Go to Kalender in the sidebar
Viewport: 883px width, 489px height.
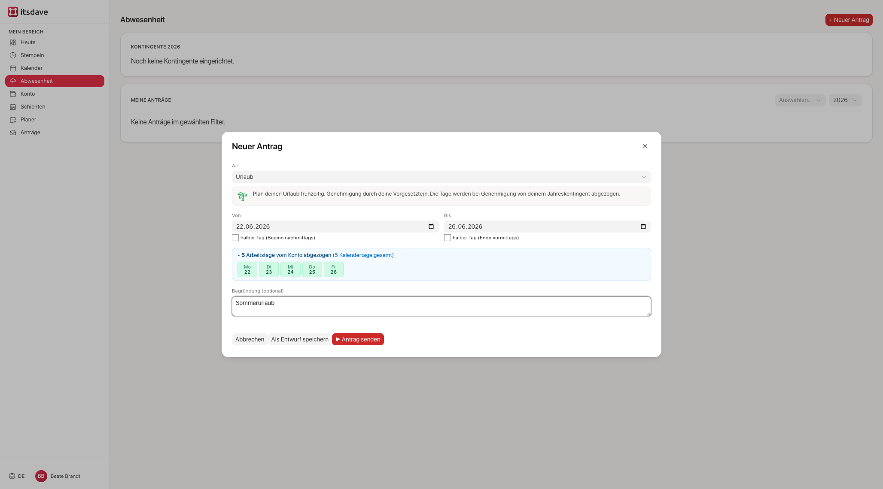coord(55,68)
